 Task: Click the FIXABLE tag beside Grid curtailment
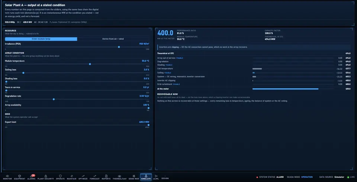[176, 84]
